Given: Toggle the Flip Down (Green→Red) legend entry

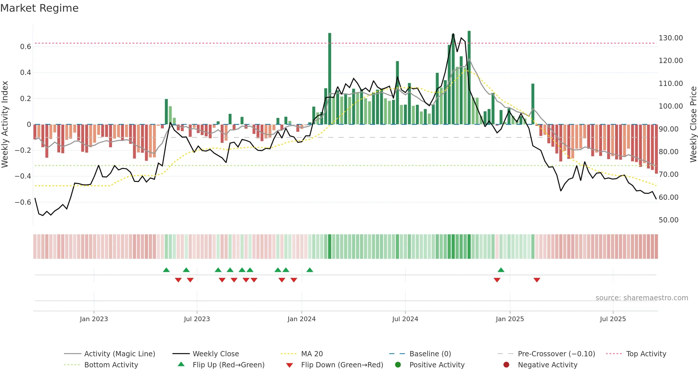Looking at the screenshot, I should tap(334, 365).
